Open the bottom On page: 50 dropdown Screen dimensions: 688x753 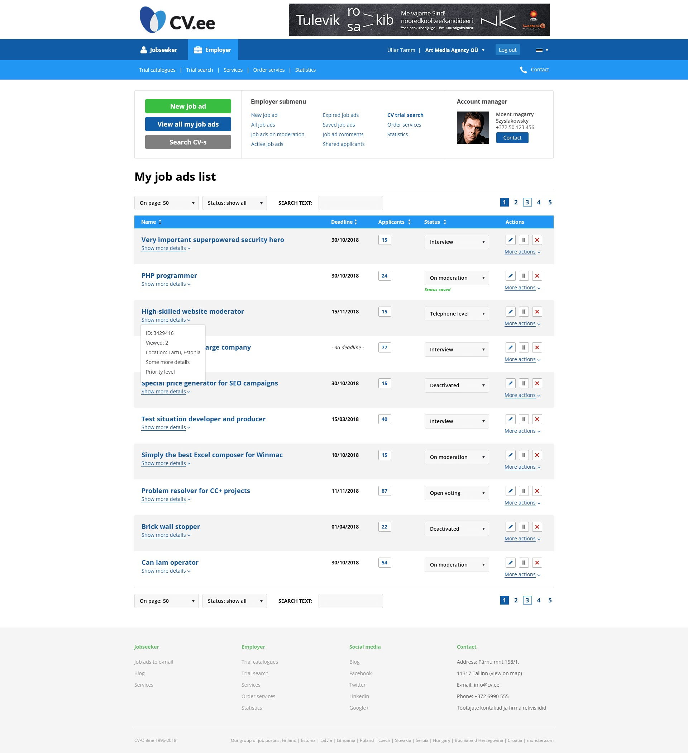(x=167, y=601)
